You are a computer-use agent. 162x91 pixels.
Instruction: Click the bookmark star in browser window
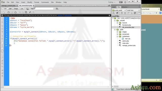(156, 13)
